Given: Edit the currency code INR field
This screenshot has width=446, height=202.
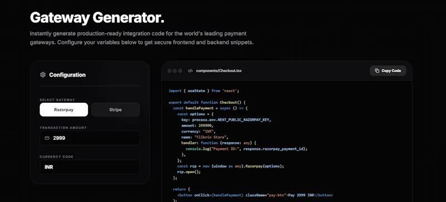Looking at the screenshot, I should (90, 167).
